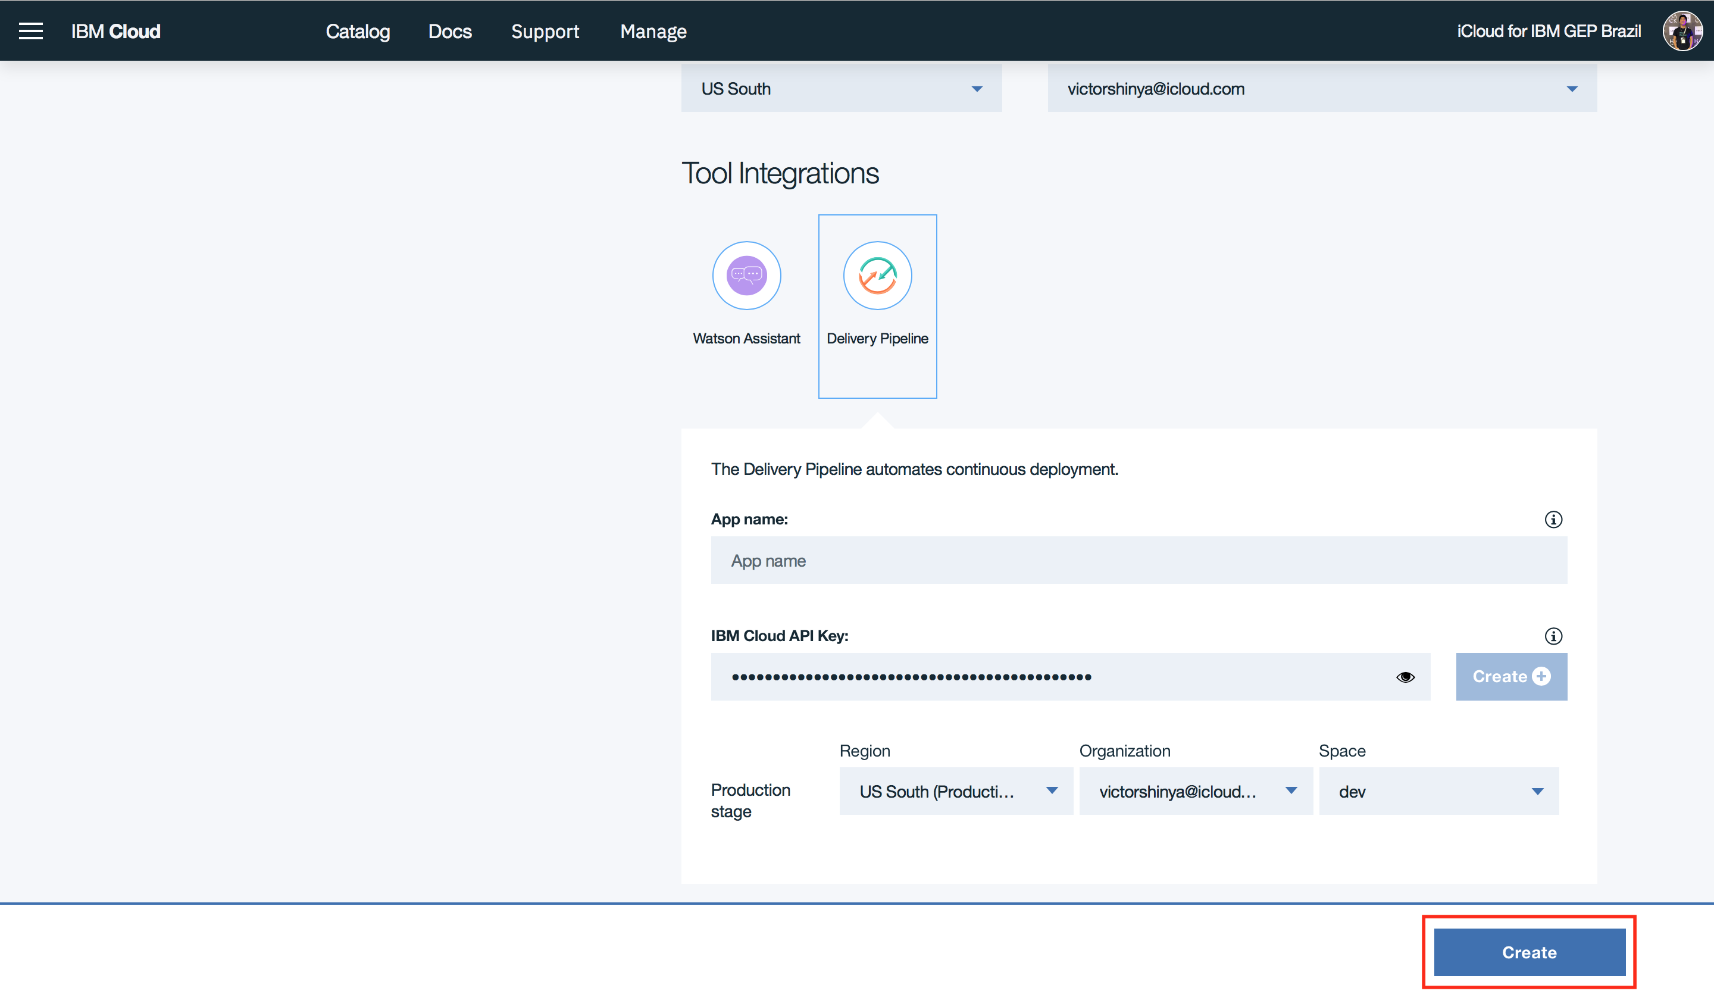Expand the victorshinya@icloud.com organization dropdown at top
This screenshot has width=1714, height=1000.
[1322, 89]
